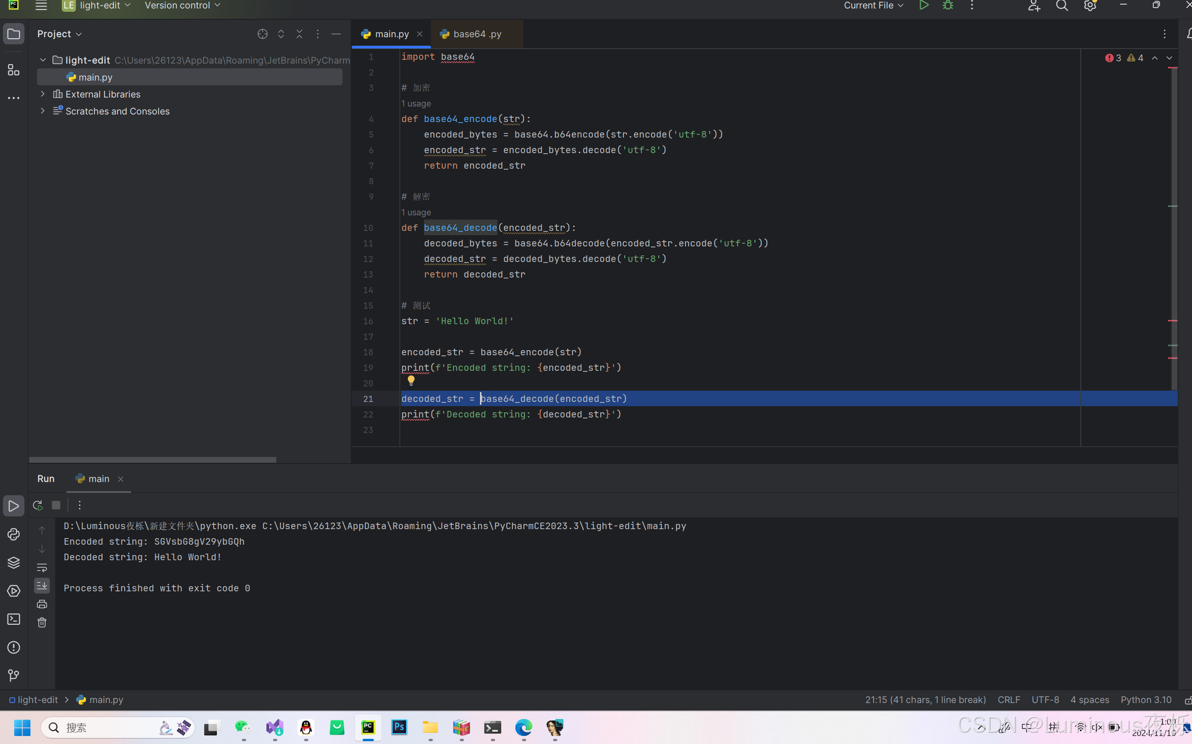Expand Scratches and Consoles node
Viewport: 1192px width, 744px height.
click(x=43, y=111)
